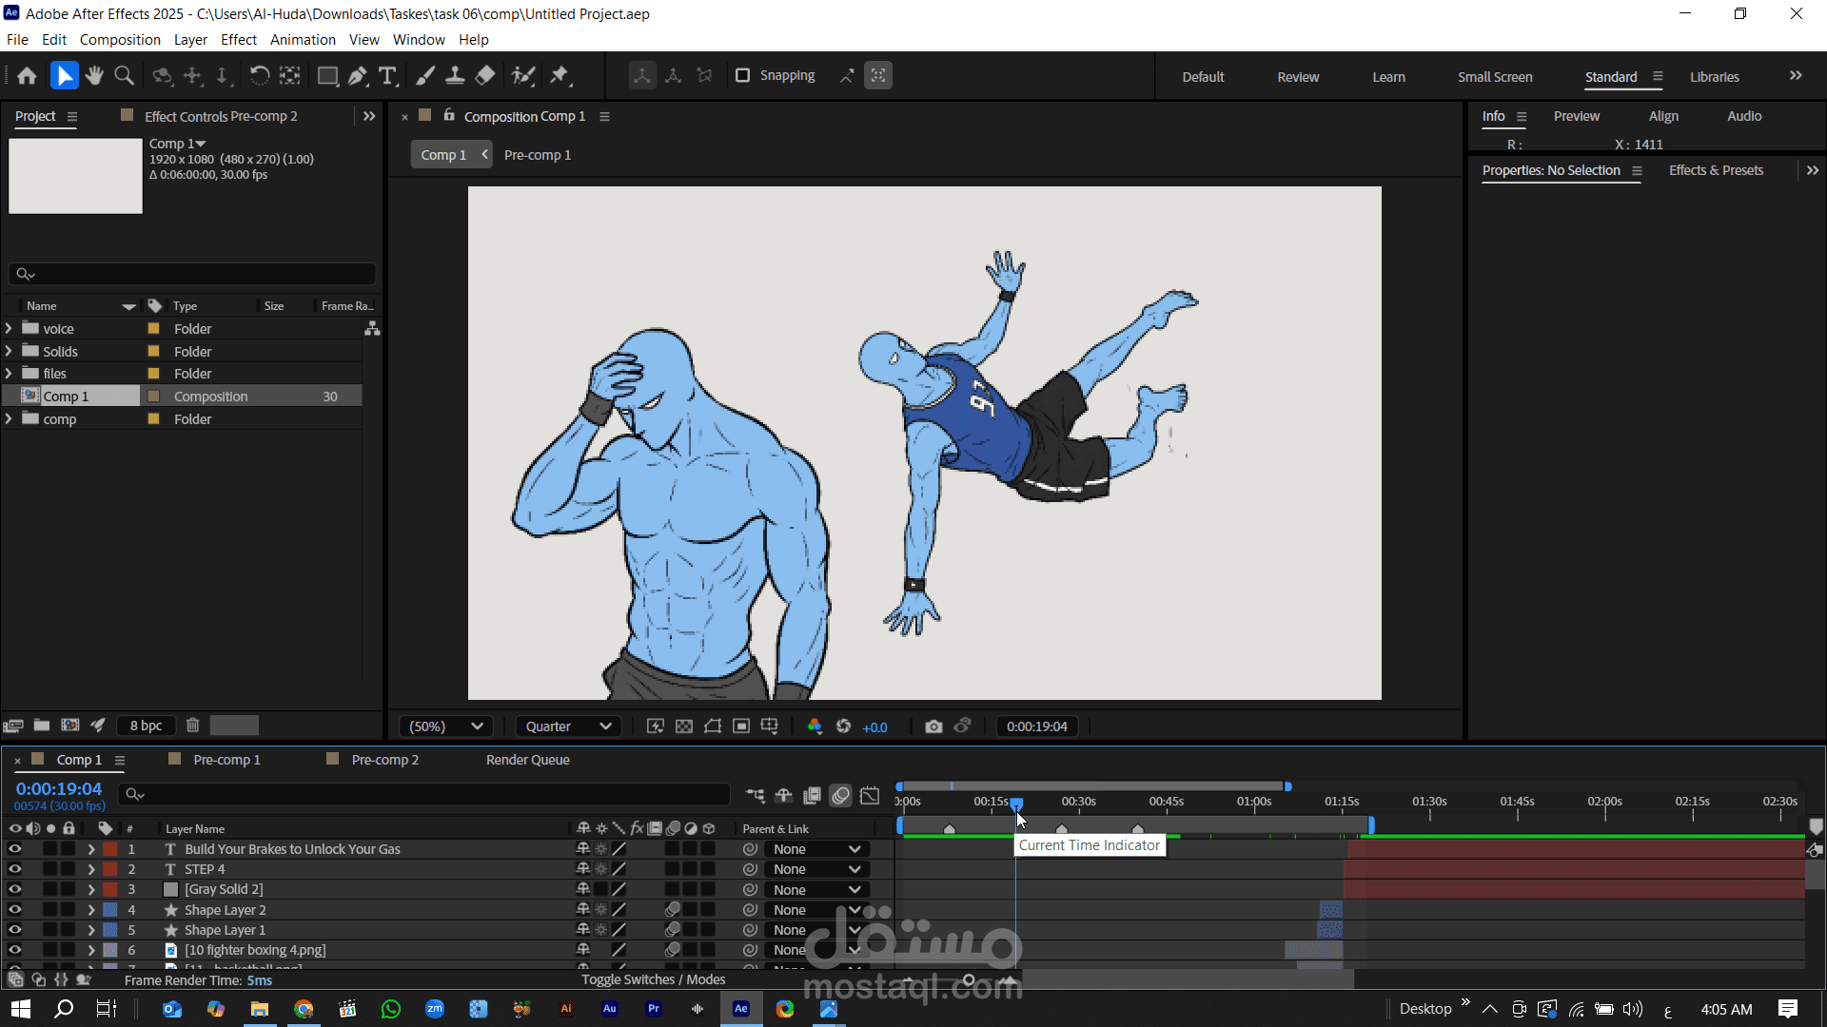Image resolution: width=1827 pixels, height=1027 pixels.
Task: Create a new composition from Project panel
Action: pyautogui.click(x=70, y=726)
